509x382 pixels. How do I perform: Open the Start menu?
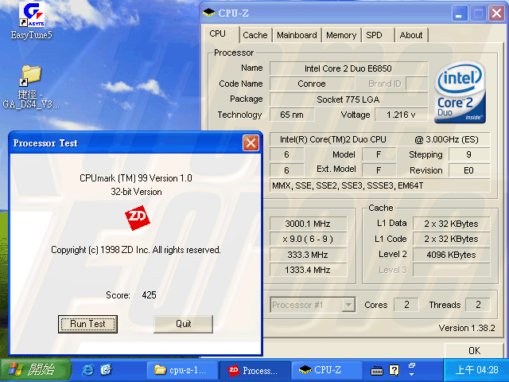[x=36, y=370]
